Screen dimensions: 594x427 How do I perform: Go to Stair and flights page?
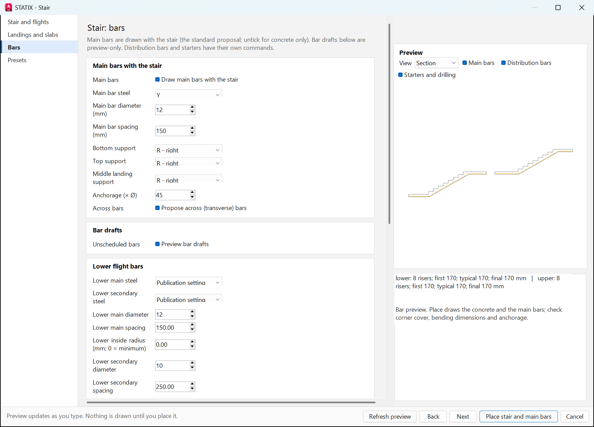(39, 22)
